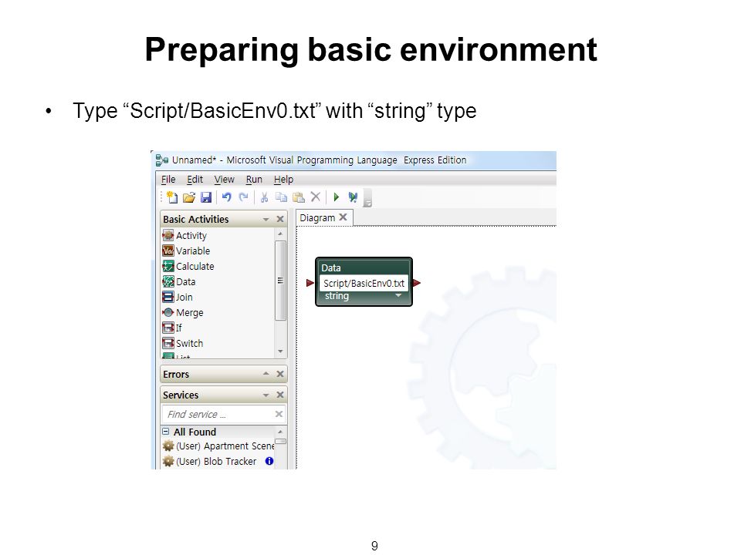This screenshot has width=741, height=555.
Task: Open the Run menu
Action: (x=254, y=180)
